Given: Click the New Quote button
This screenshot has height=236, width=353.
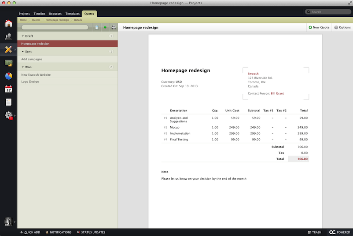Looking at the screenshot, I should pos(319,27).
